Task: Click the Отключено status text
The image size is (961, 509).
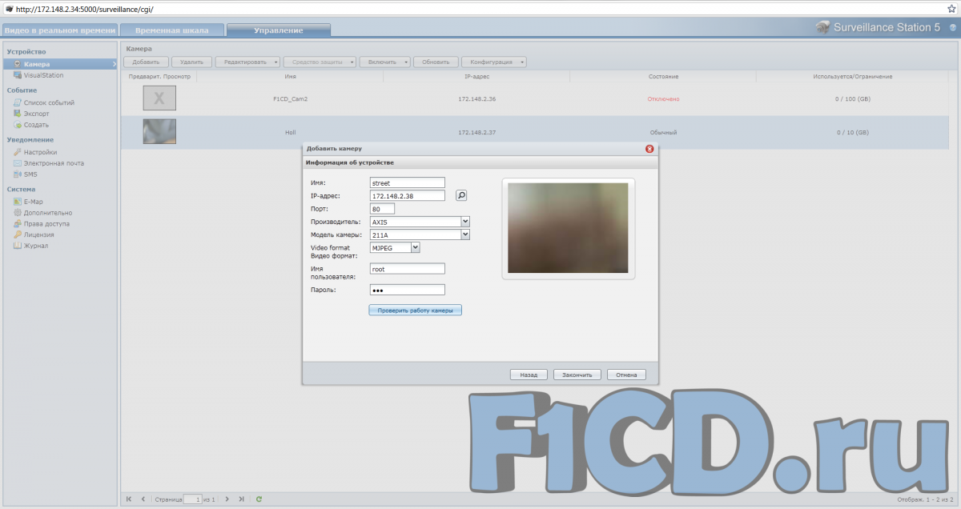Action: (663, 98)
